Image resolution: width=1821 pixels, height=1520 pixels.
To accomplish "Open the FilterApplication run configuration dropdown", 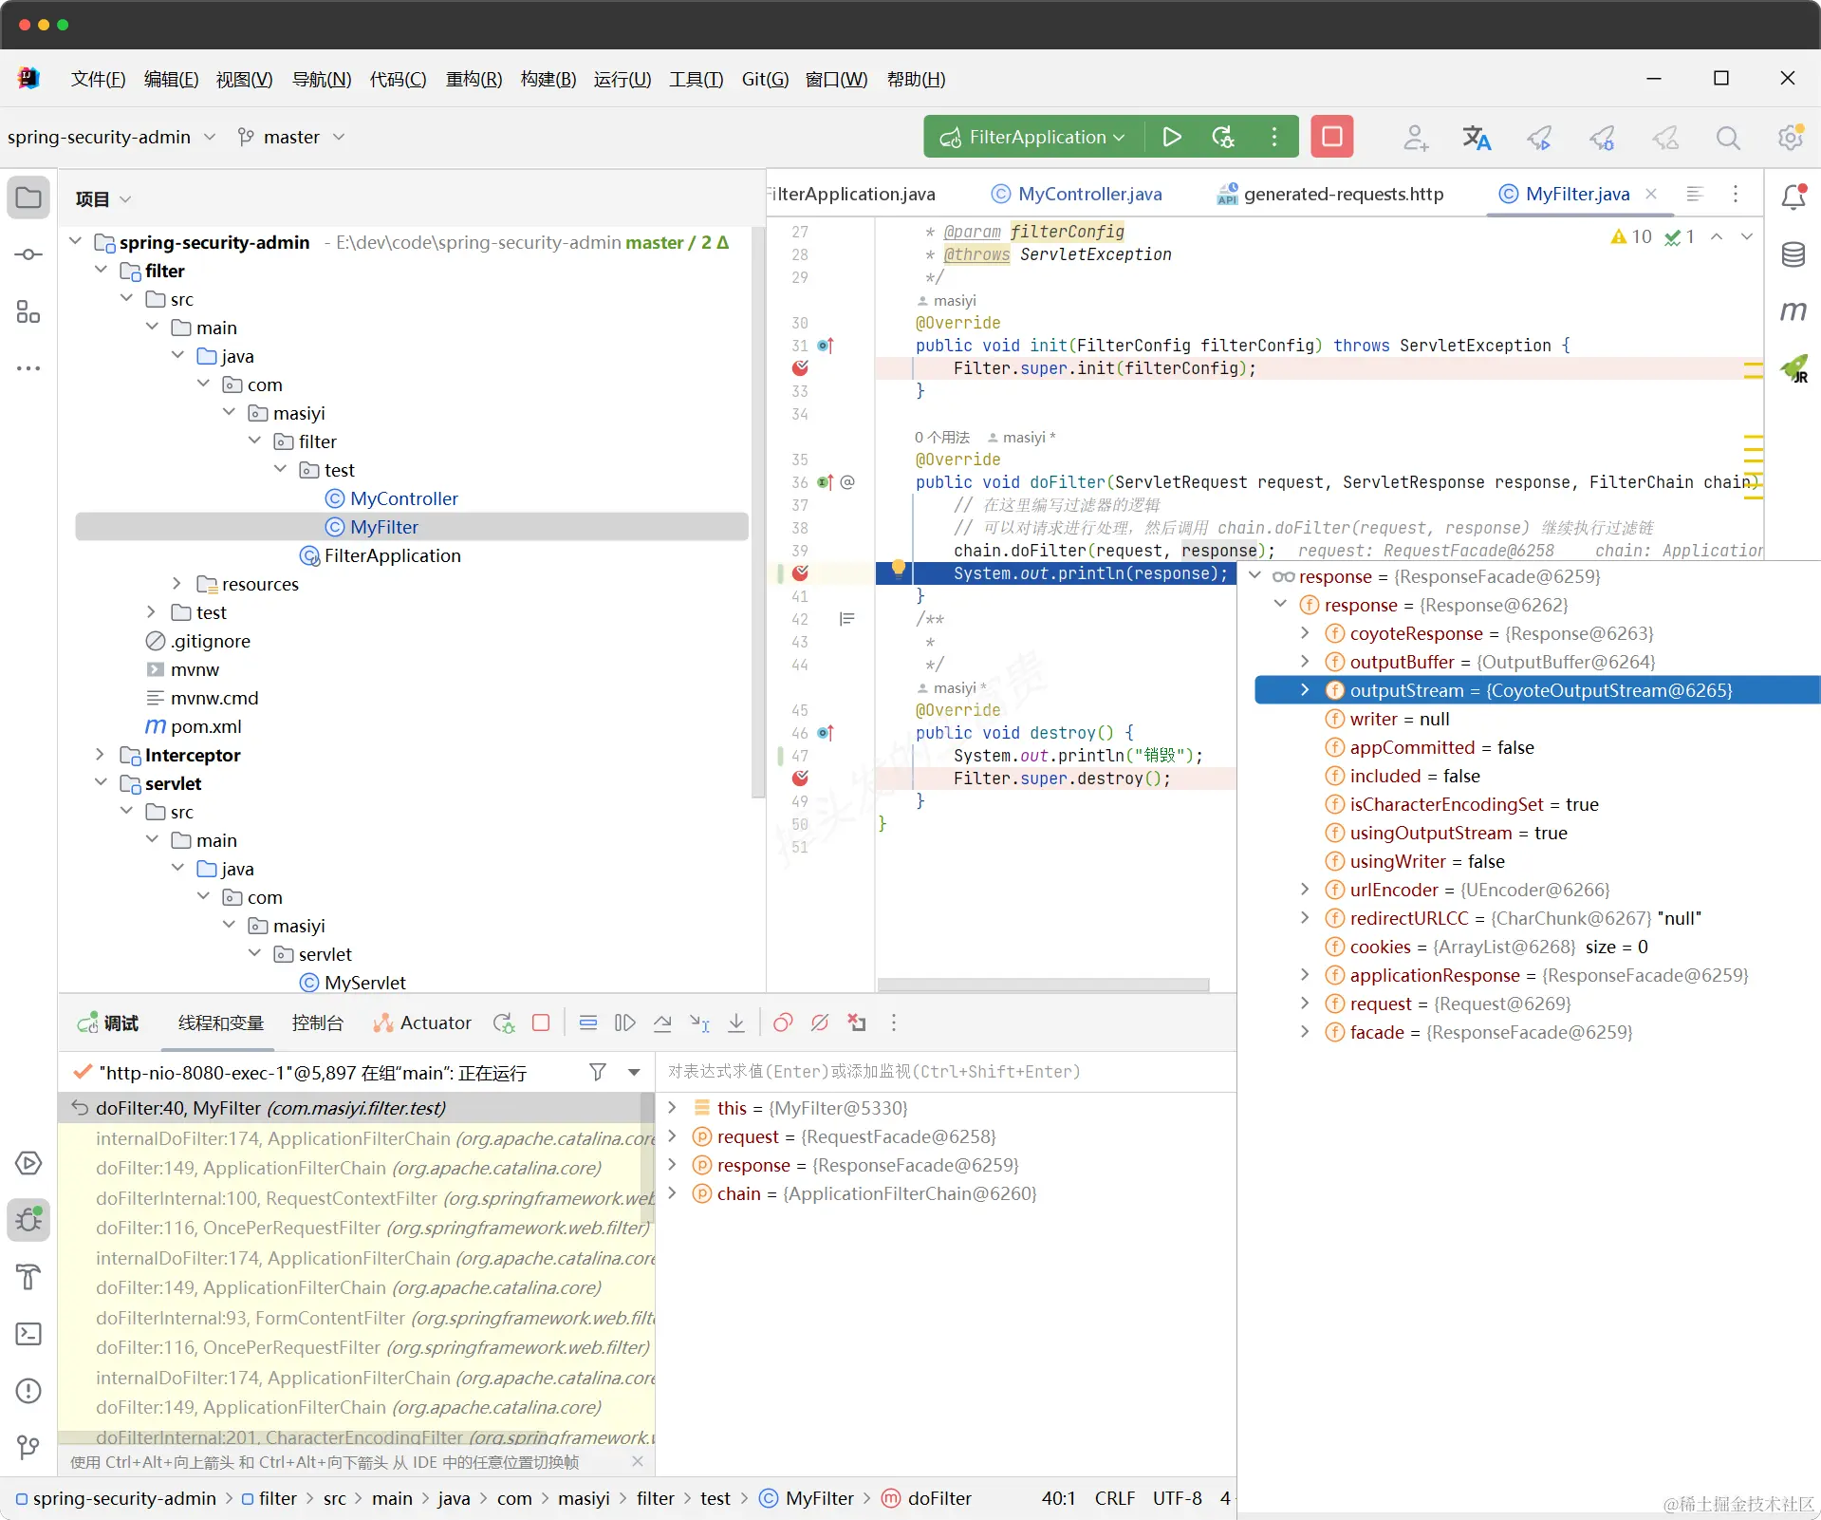I will click(1033, 137).
